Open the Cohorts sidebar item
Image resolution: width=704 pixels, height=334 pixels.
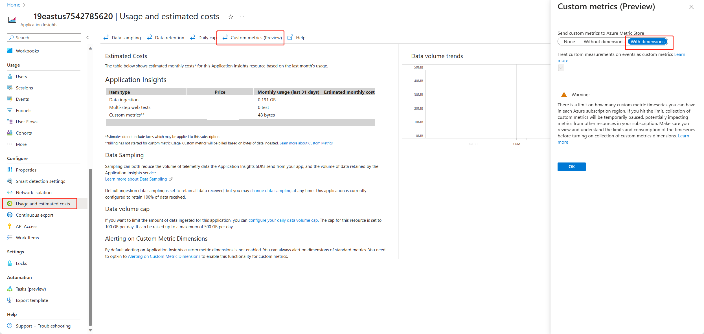[24, 133]
